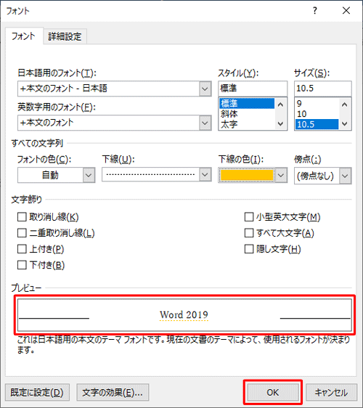Check 小型英大文字 option
The image size is (363, 408).
pyautogui.click(x=249, y=217)
